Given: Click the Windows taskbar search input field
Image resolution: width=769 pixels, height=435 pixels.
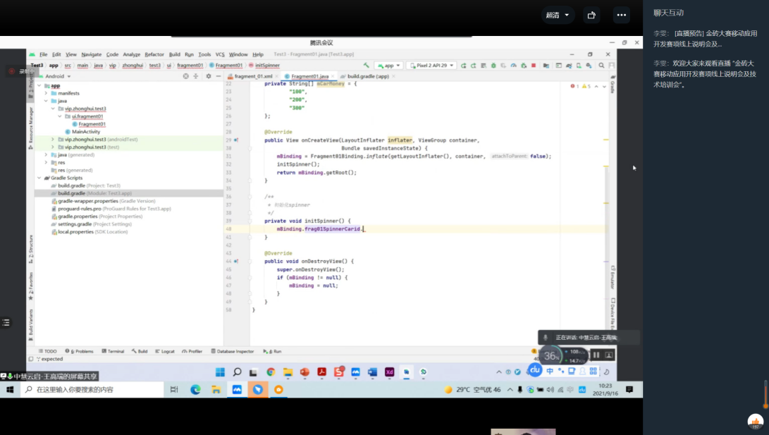Looking at the screenshot, I should 92,389.
